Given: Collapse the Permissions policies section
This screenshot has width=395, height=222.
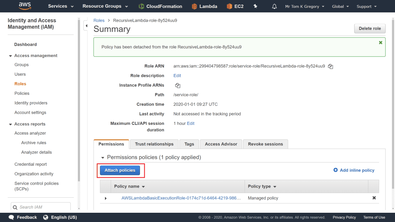Looking at the screenshot, I should click(x=103, y=158).
